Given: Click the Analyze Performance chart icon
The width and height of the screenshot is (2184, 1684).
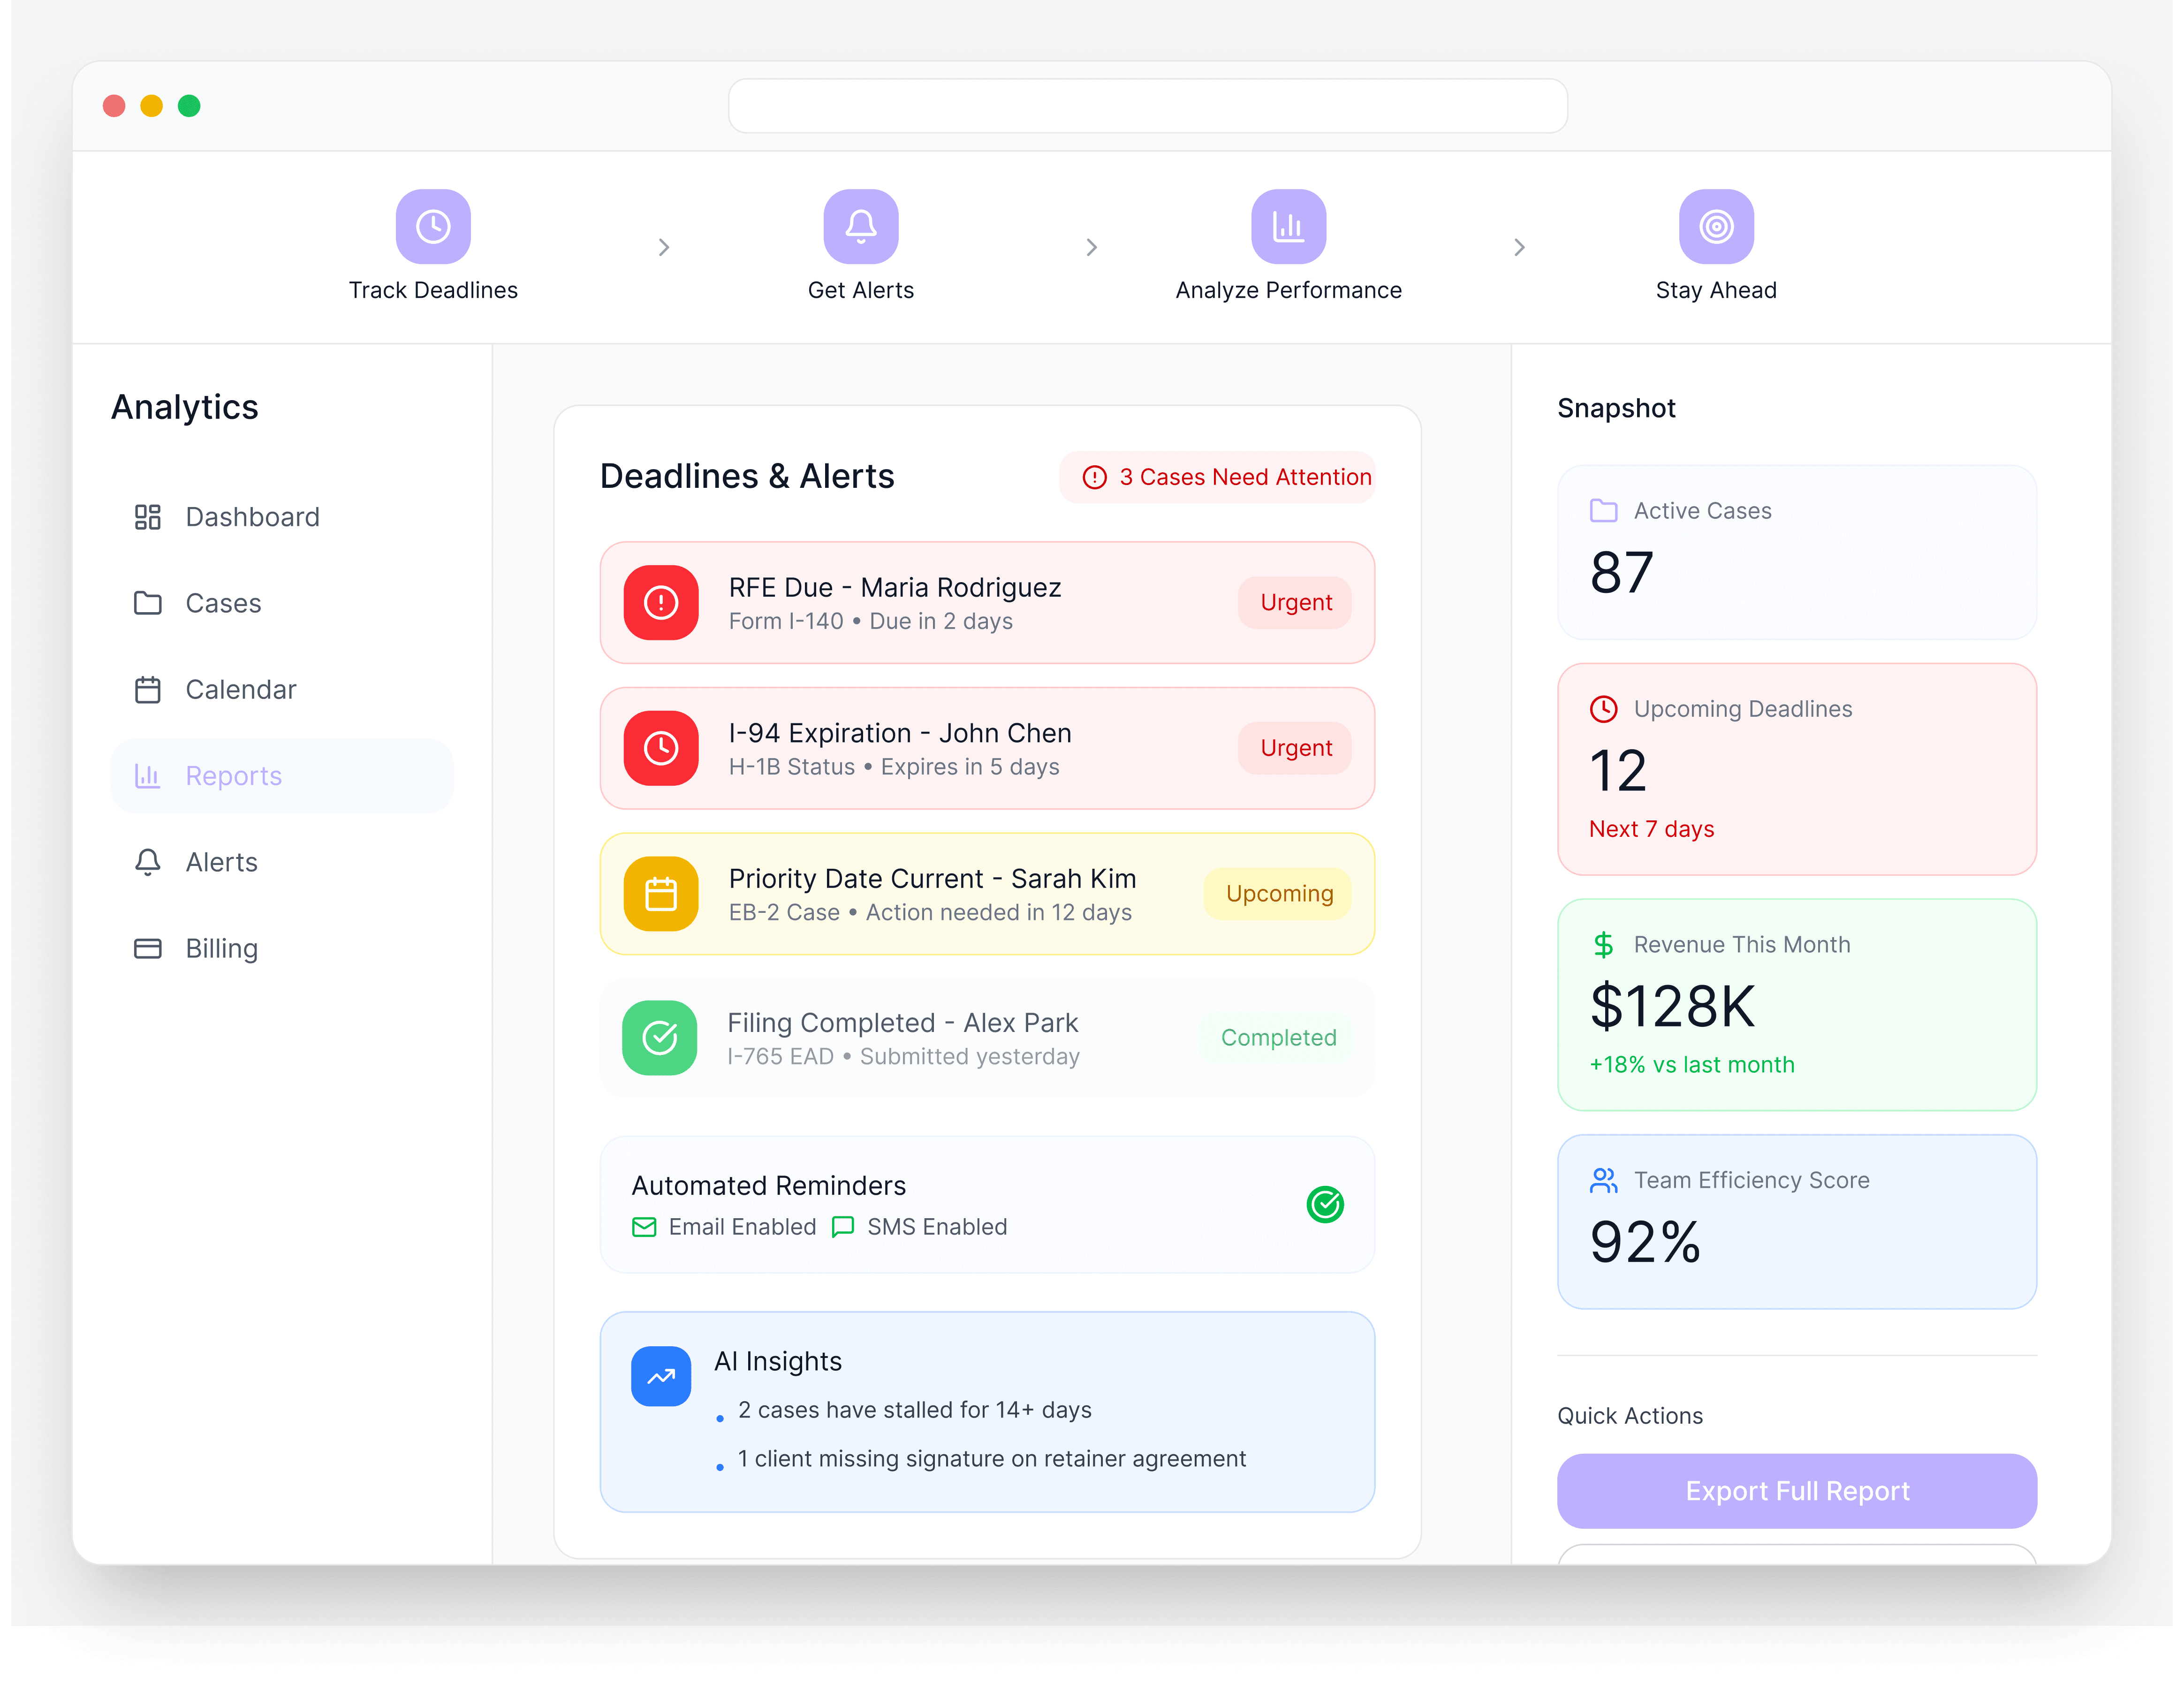Looking at the screenshot, I should point(1288,226).
